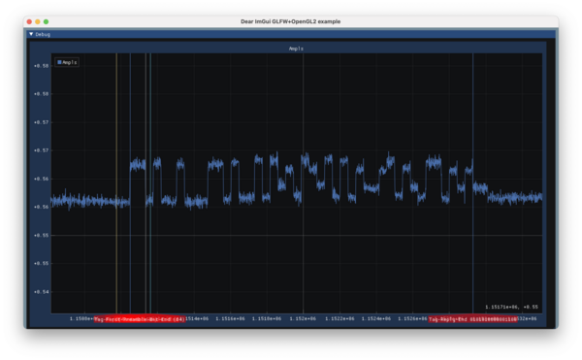Click the 1.1526e+06 x-axis tick label
Screen dimensions: 582x360
412,318
